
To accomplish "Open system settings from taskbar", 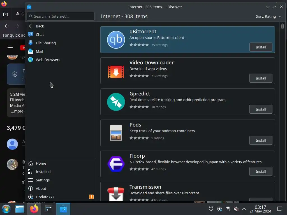I will pos(48,209).
